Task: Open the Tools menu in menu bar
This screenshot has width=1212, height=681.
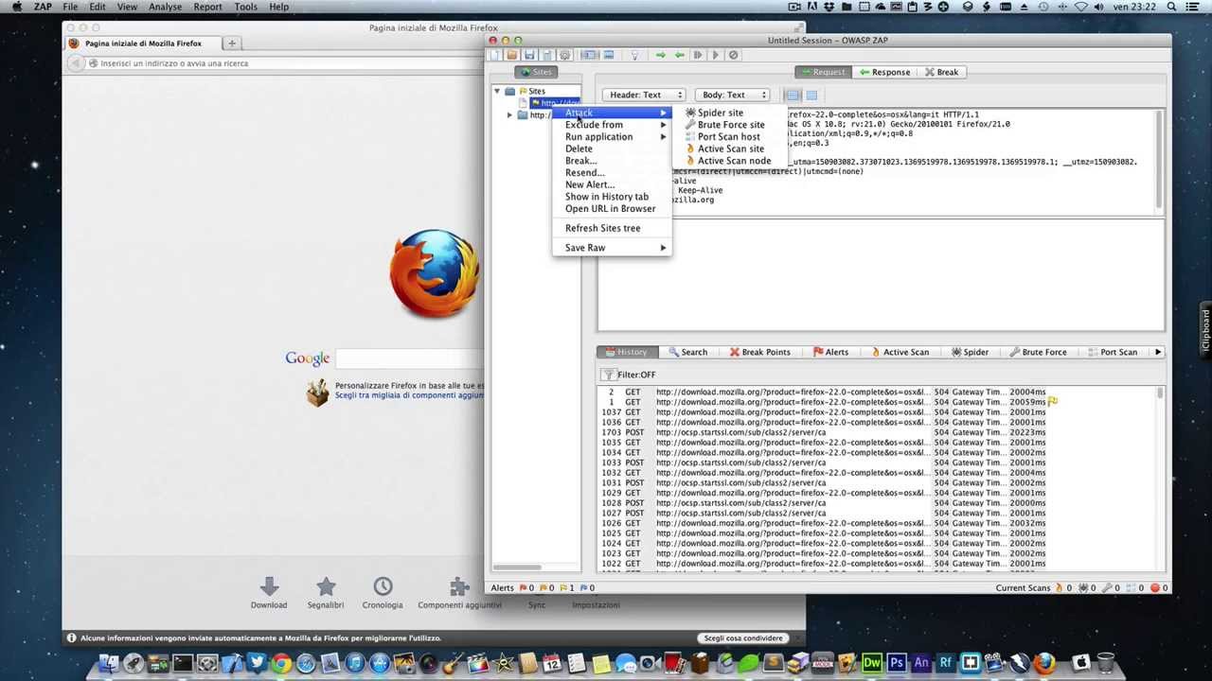Action: coord(245,7)
